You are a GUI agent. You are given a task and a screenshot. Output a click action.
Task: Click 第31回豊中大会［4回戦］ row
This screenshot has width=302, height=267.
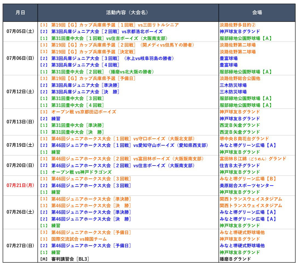click(72, 105)
